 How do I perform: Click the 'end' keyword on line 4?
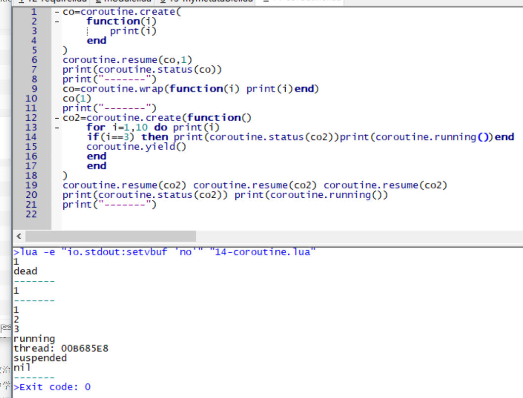point(96,41)
